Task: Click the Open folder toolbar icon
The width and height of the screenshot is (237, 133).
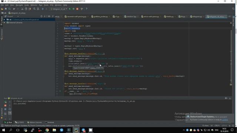Action: (x=2, y=9)
